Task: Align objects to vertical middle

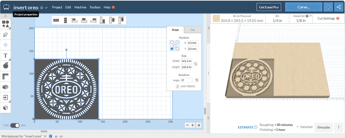Action: 112,20
